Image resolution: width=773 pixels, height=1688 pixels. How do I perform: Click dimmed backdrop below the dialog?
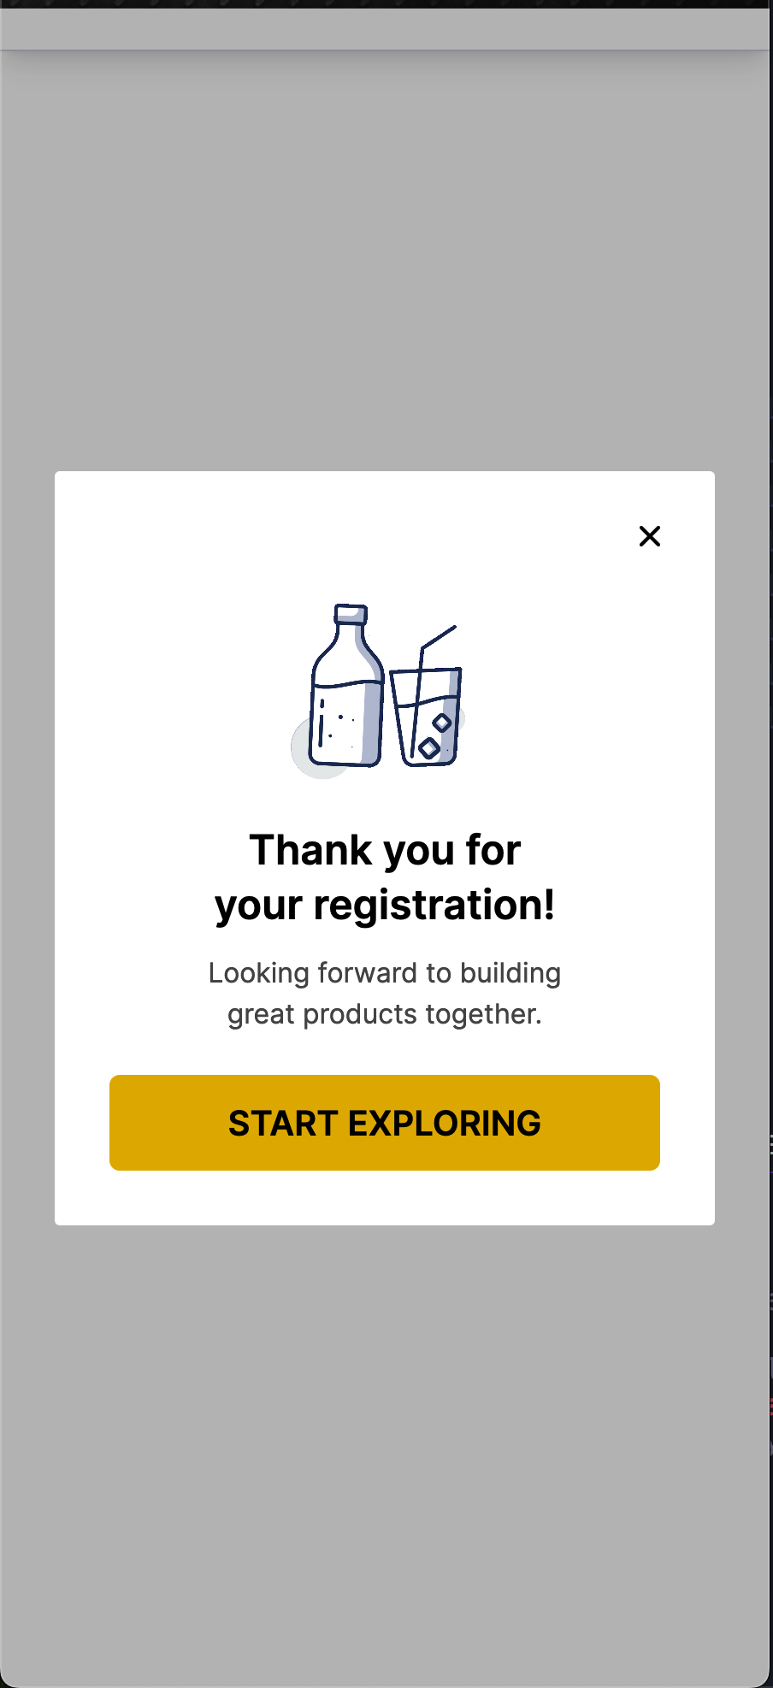(385, 1454)
